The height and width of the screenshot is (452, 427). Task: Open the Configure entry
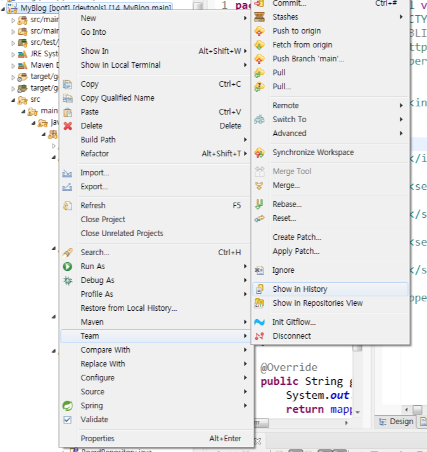pyautogui.click(x=98, y=378)
